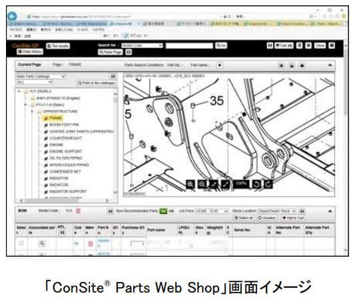This screenshot has height=300, width=355.
Task: Rotate the diagram counterclockwise
Action: click(256, 184)
